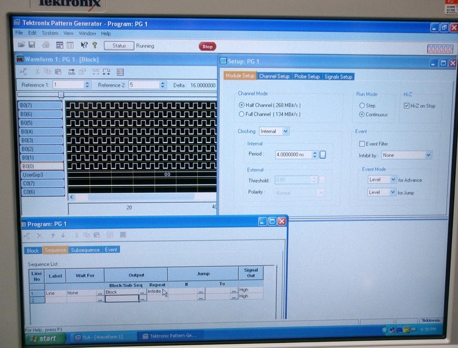This screenshot has width=458, height=348.
Task: Click the copy icon in Waveform toolbar
Action: click(x=48, y=71)
